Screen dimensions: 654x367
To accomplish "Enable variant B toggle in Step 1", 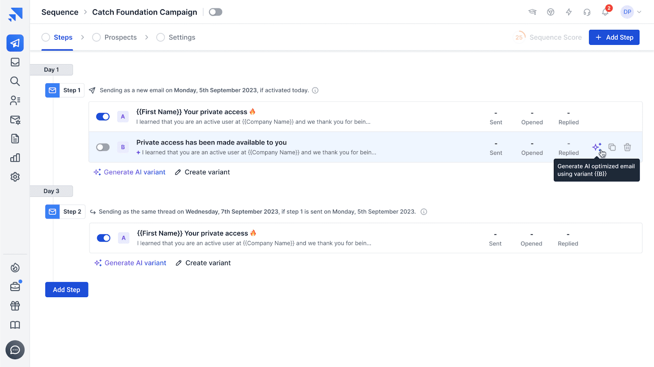I will (103, 147).
